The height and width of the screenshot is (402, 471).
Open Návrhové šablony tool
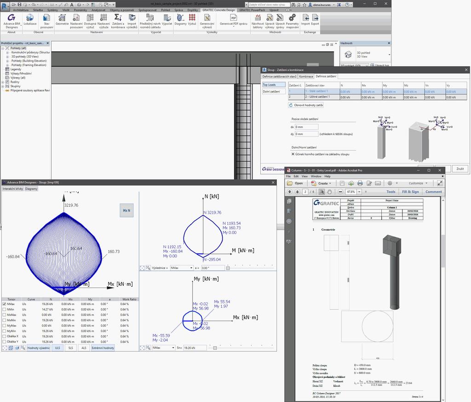pos(258,21)
